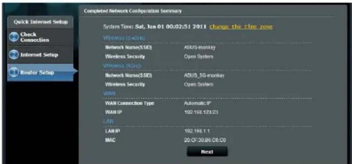The height and width of the screenshot is (164, 352).
Task: Click the 'WAN IP' label
Action: pos(113,112)
